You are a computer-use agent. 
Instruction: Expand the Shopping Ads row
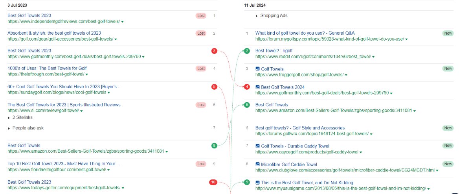coord(272,15)
